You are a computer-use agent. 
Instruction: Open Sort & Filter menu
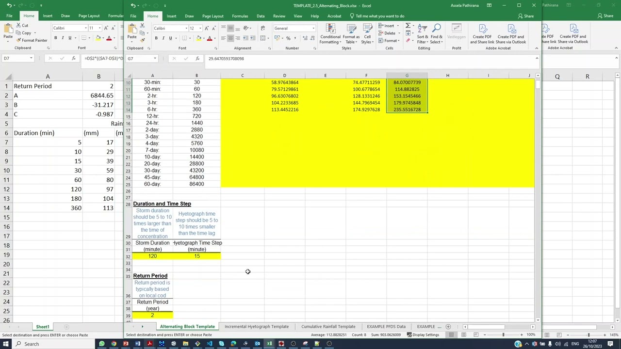coord(423,33)
